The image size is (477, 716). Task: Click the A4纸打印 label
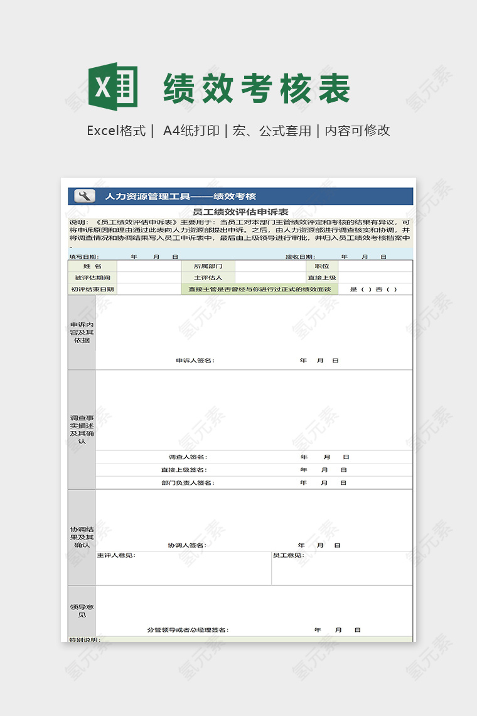191,131
